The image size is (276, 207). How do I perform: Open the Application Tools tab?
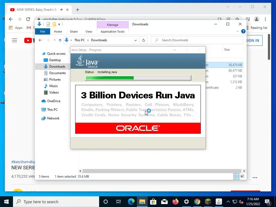click(x=112, y=32)
